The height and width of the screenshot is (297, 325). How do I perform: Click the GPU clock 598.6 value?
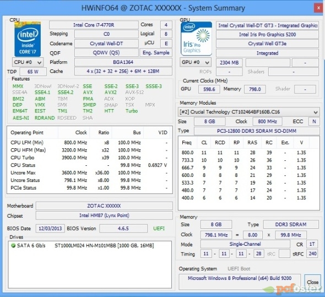[x=209, y=89]
